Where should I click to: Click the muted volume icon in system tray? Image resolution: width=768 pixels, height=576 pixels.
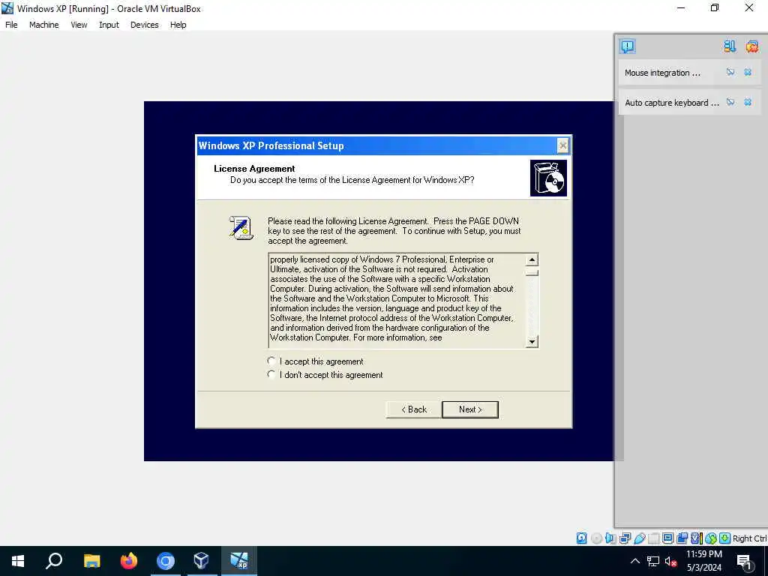point(670,561)
